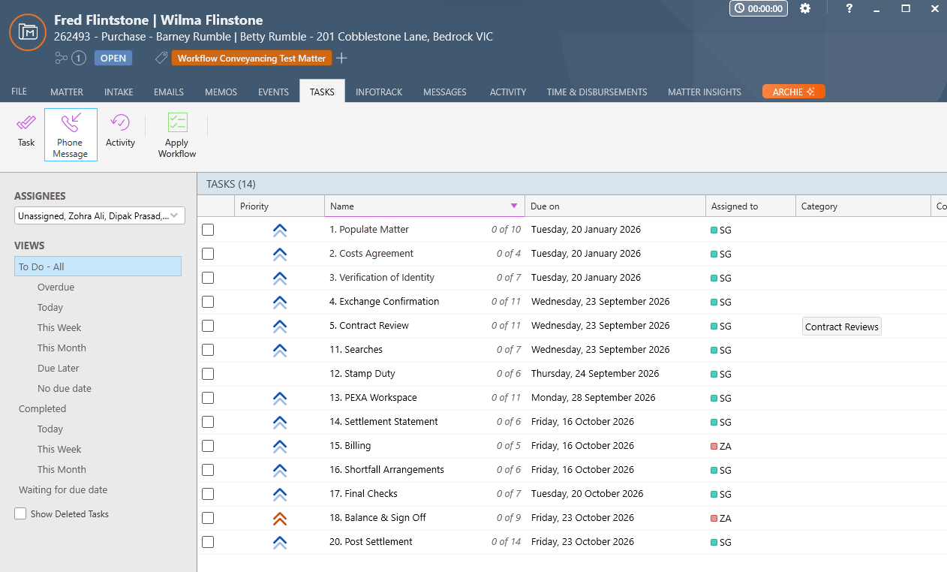The height and width of the screenshot is (572, 947).
Task: Sort by Assigned to column header
Action: (x=750, y=206)
